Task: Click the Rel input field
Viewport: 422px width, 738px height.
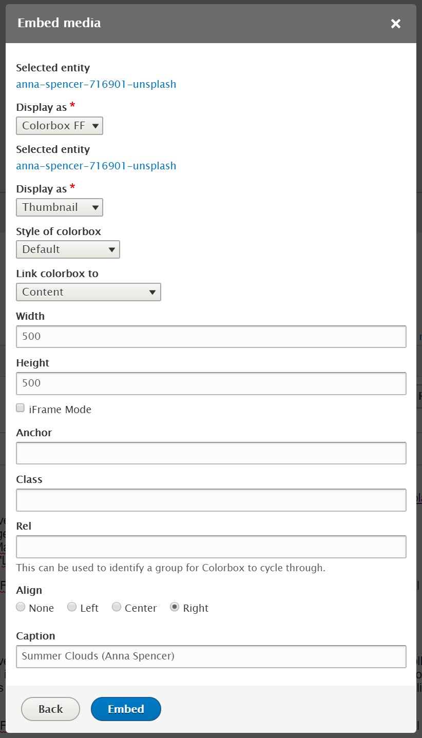Action: 211,546
